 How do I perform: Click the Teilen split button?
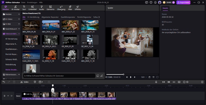click(24, 82)
